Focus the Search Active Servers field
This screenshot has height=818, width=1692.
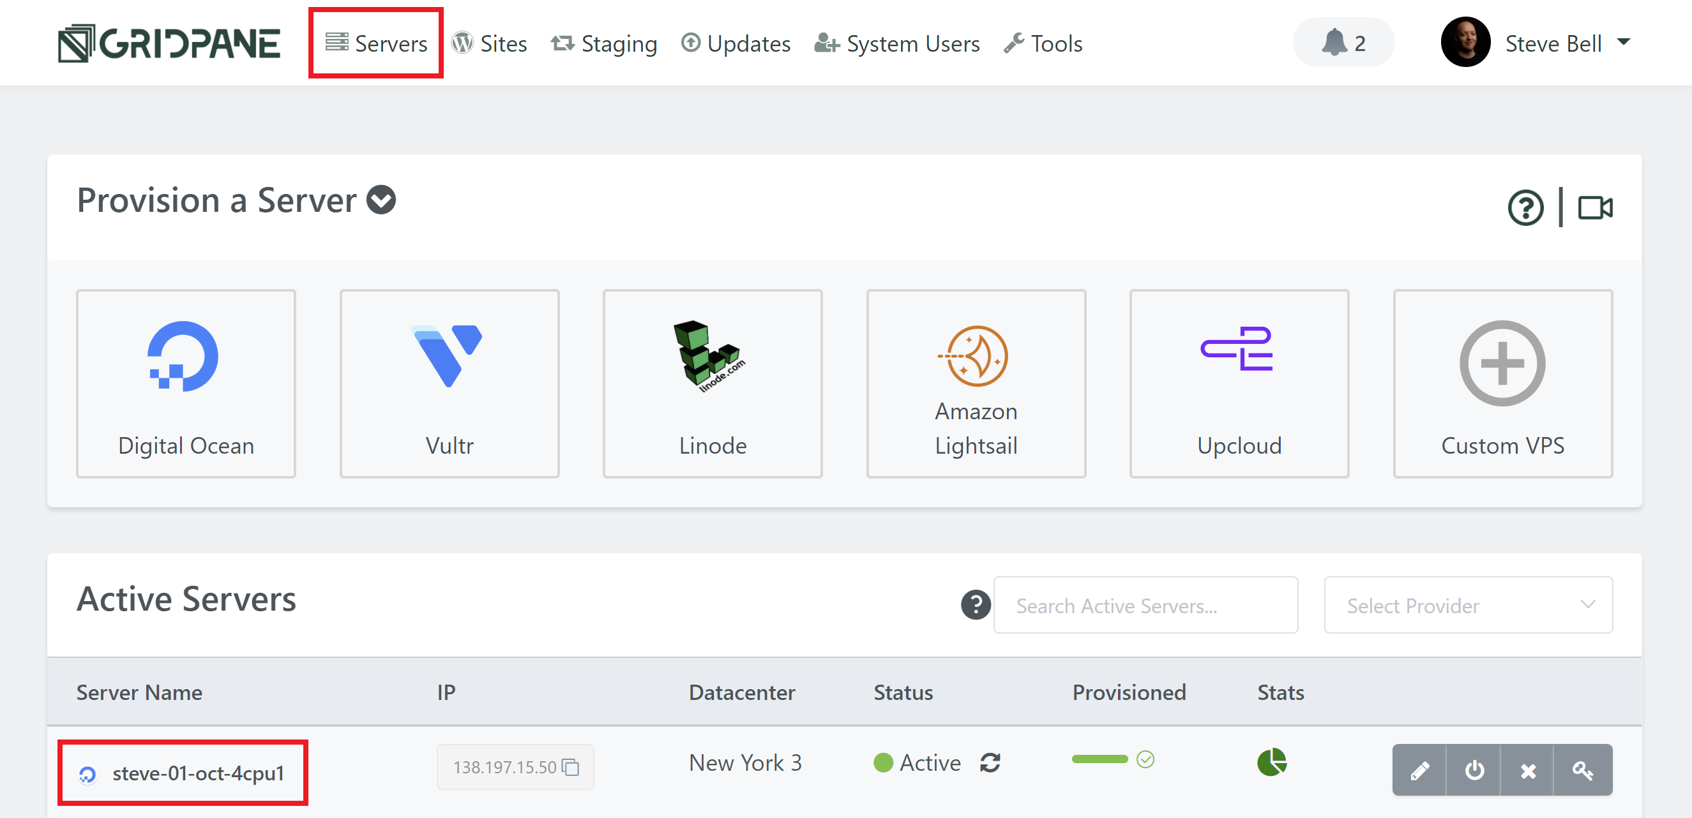[1145, 606]
